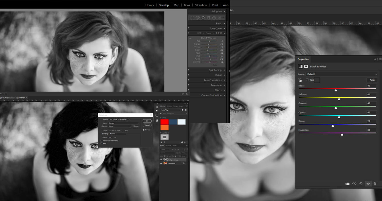Click the Magentas slider handle

342,134
